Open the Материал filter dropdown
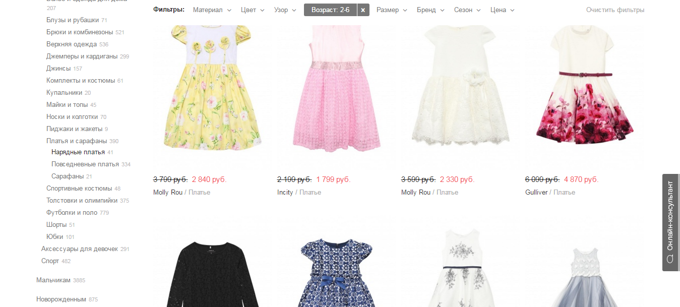This screenshot has width=680, height=307. [212, 10]
